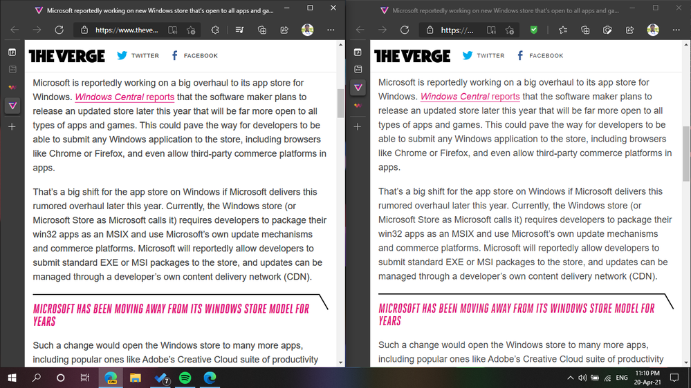Open Immersive Reader in the left window
The width and height of the screenshot is (691, 388).
173,30
